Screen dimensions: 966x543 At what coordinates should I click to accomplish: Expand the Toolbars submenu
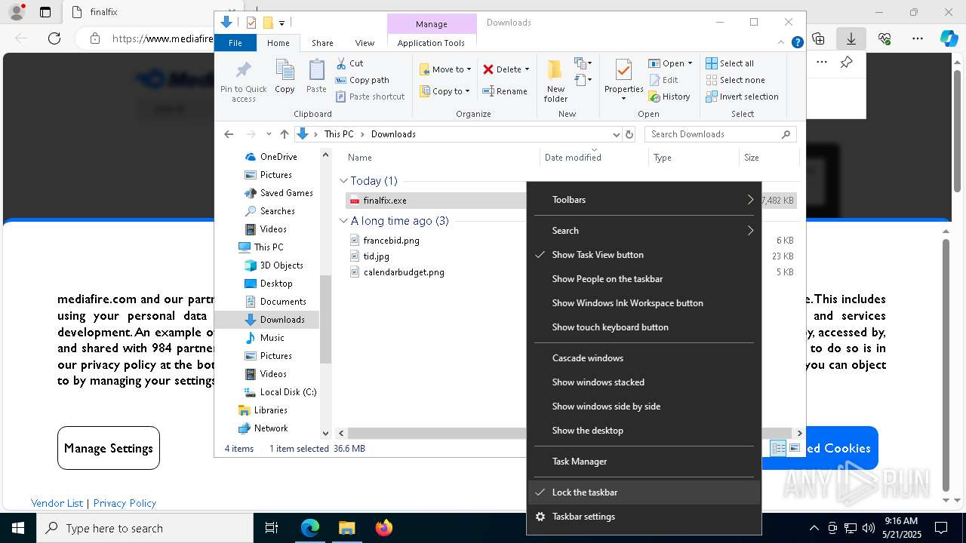[644, 200]
